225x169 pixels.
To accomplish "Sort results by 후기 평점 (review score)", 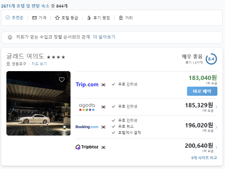I will click(99, 18).
